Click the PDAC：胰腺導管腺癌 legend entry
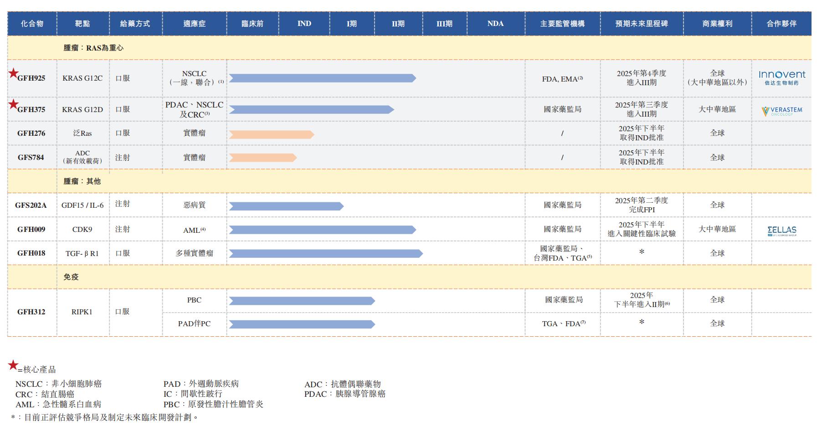This screenshot has width=822, height=431. tap(345, 394)
